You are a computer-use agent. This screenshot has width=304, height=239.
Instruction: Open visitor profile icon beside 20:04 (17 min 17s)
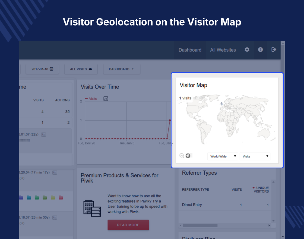(55, 173)
